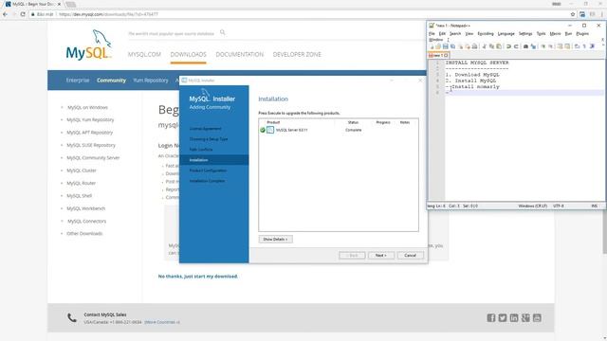Image resolution: width=607 pixels, height=341 pixels.
Task: Select Enterprise in blue sub-navigation
Action: coord(78,81)
